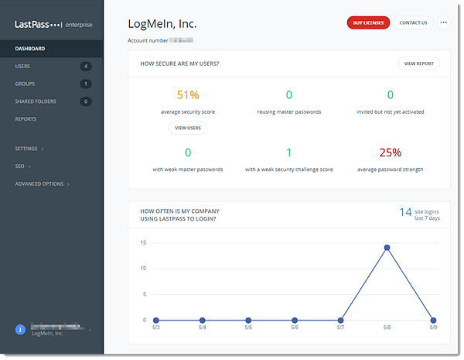The height and width of the screenshot is (360, 464).
Task: Click View Report button
Action: click(418, 63)
